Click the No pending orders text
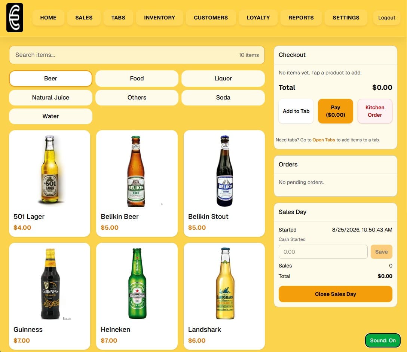 click(301, 182)
